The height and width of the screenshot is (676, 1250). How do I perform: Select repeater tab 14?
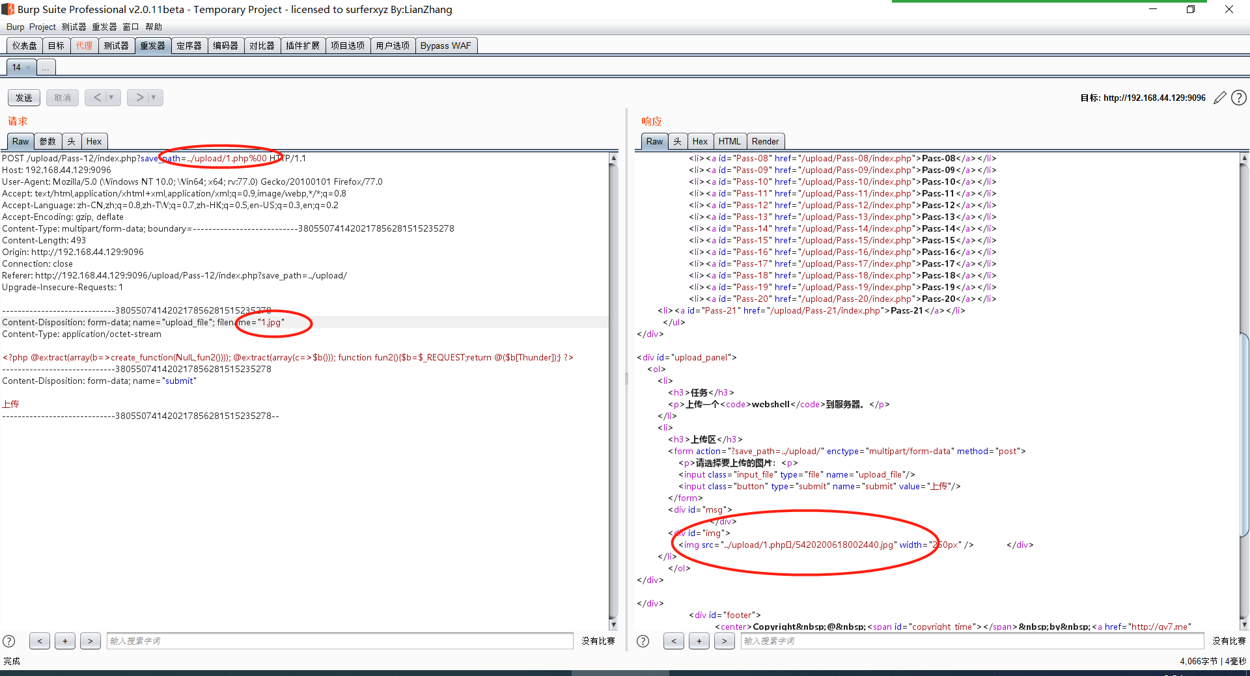point(16,67)
